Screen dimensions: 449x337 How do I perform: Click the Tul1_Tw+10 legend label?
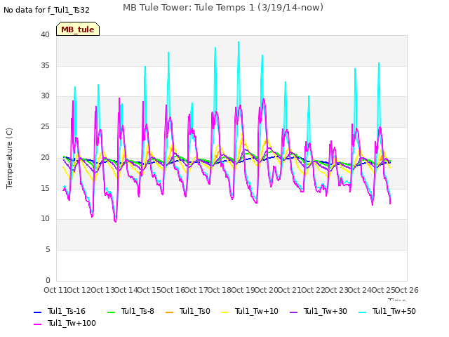[257, 311]
